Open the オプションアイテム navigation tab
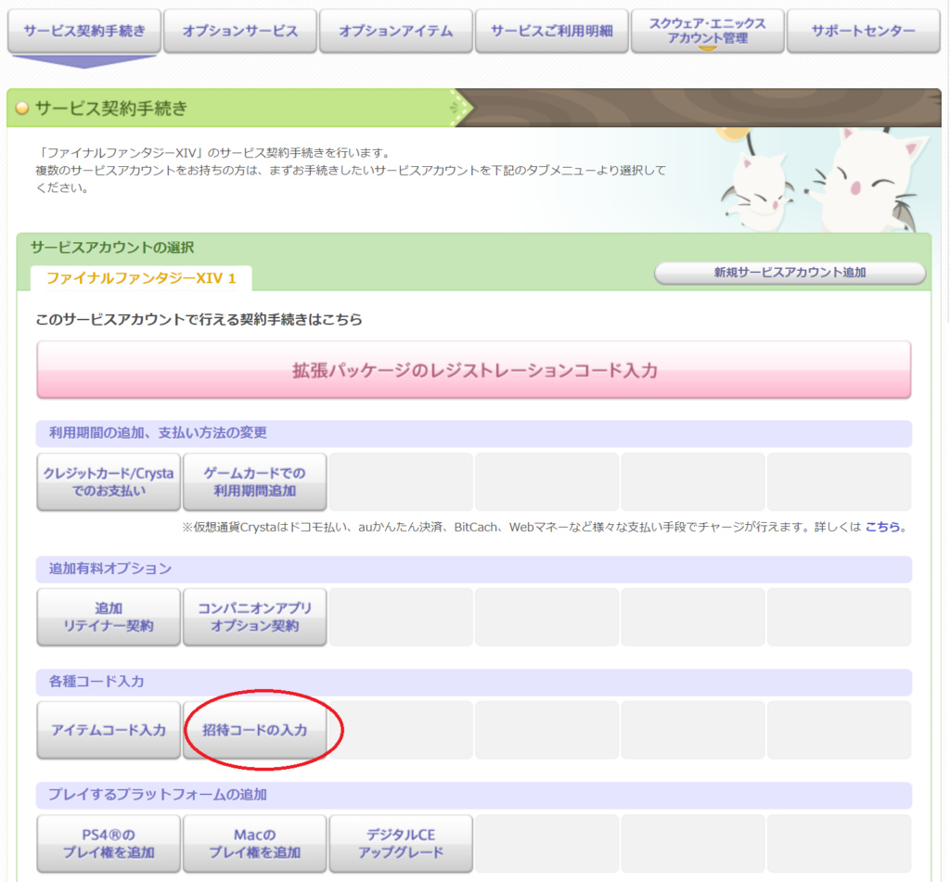Image resolution: width=950 pixels, height=882 pixels. [395, 31]
